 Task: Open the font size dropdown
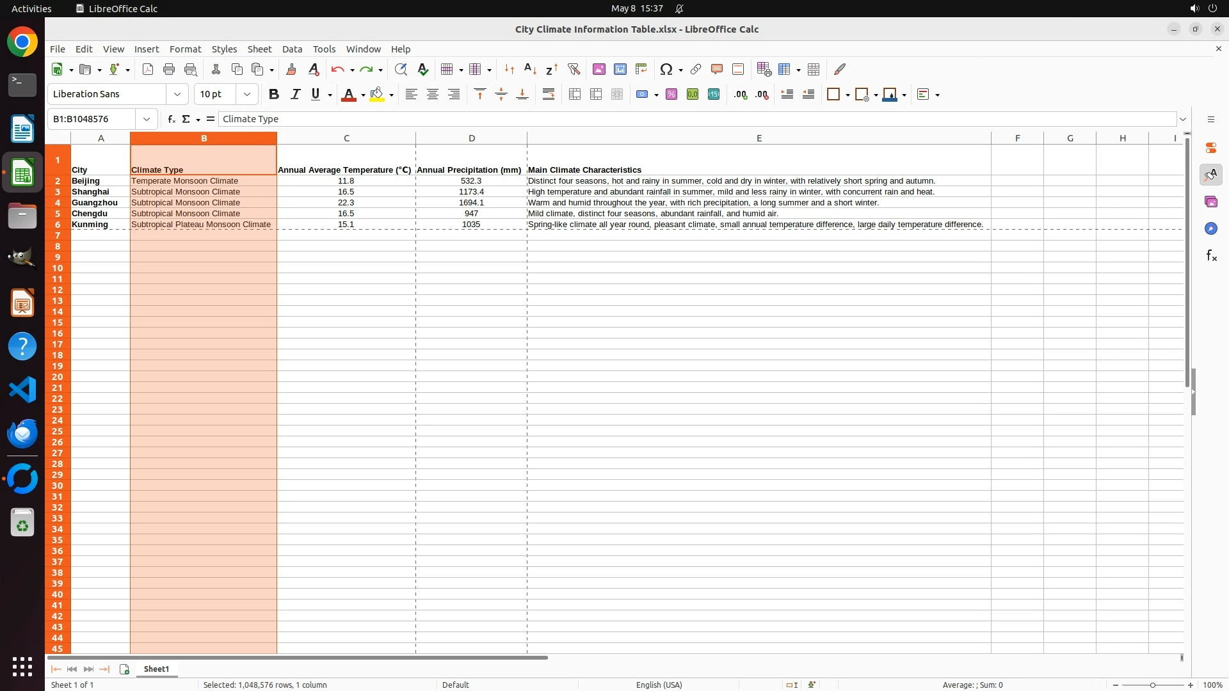tap(247, 95)
